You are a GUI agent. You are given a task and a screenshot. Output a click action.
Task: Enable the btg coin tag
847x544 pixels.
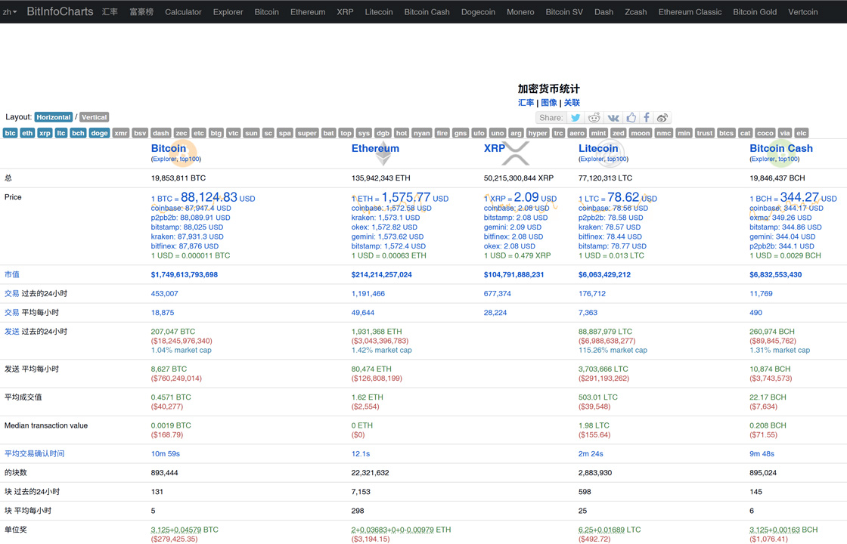(x=216, y=133)
